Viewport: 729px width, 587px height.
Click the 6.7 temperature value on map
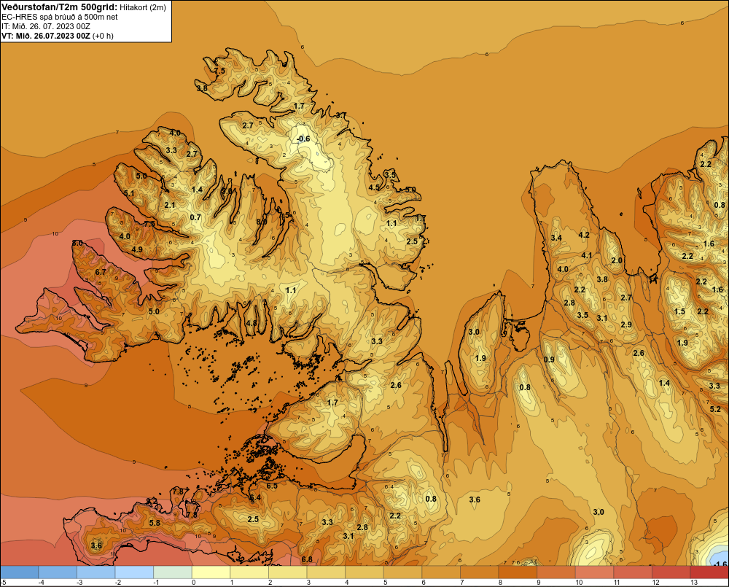pyautogui.click(x=101, y=272)
